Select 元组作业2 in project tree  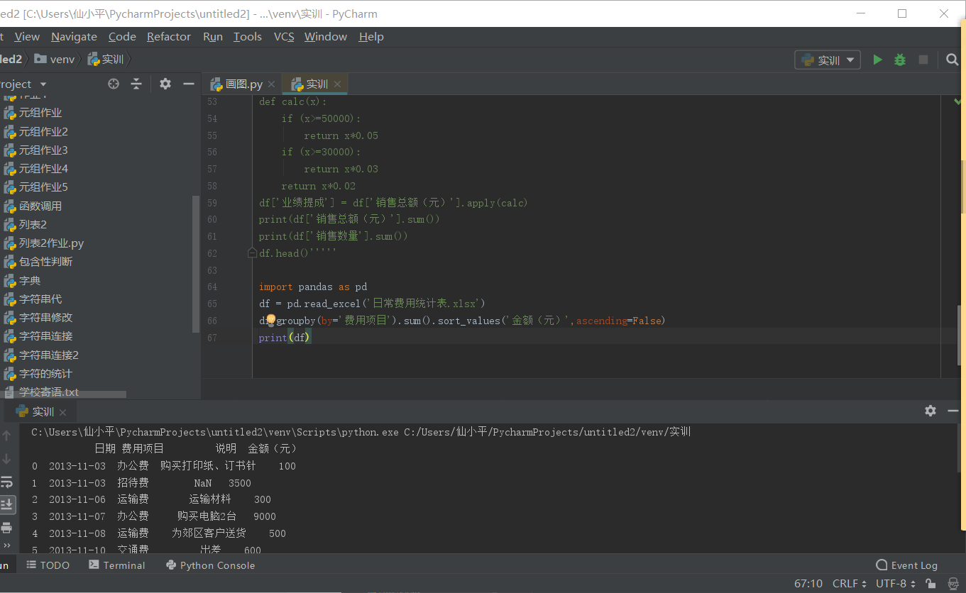point(43,131)
